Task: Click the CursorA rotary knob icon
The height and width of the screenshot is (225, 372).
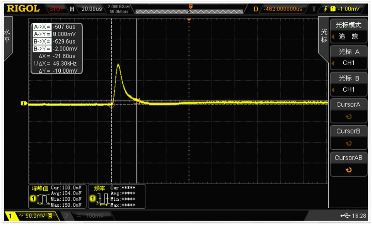Action: pyautogui.click(x=349, y=117)
